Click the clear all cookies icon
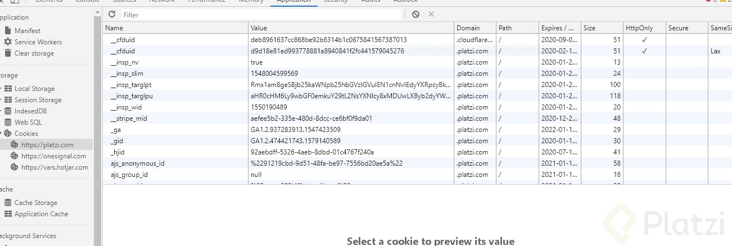 [415, 14]
